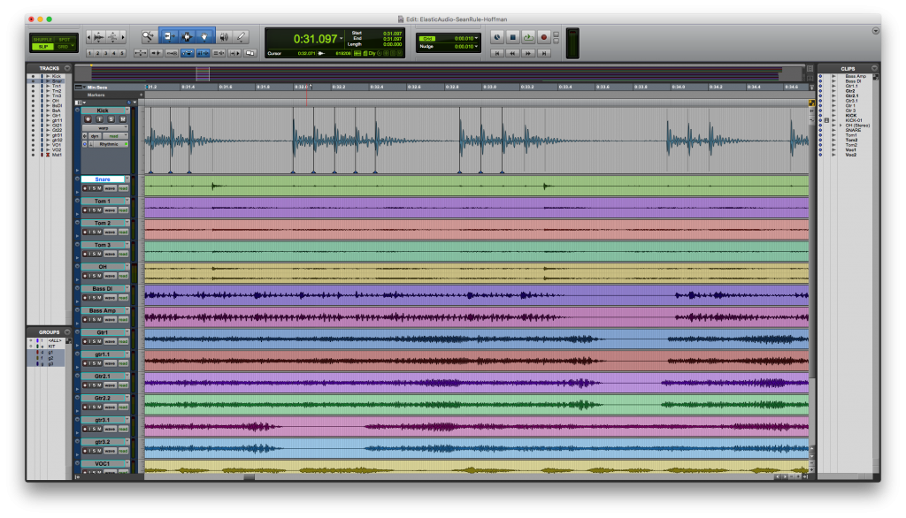906x518 pixels.
Task: Click the Go to End button
Action: tap(544, 53)
